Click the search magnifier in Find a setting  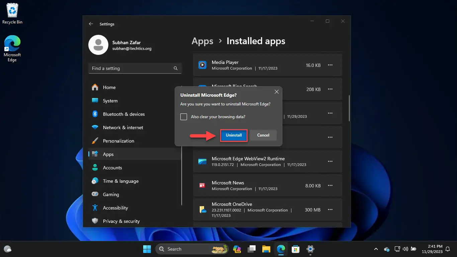pyautogui.click(x=176, y=68)
